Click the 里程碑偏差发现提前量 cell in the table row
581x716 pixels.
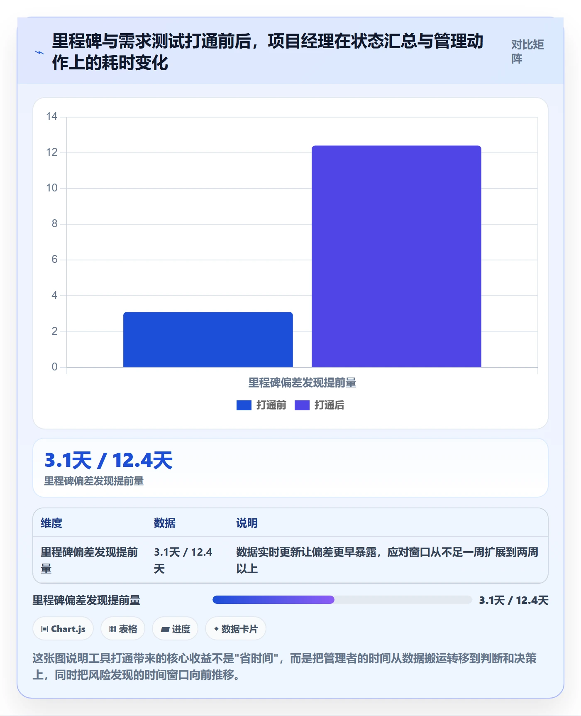[x=89, y=560]
